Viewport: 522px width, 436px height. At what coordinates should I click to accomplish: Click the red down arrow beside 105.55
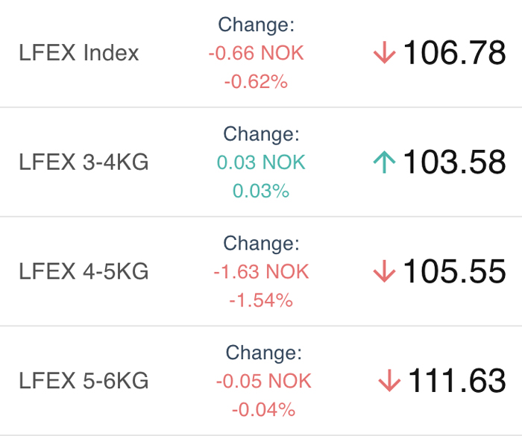(x=384, y=271)
